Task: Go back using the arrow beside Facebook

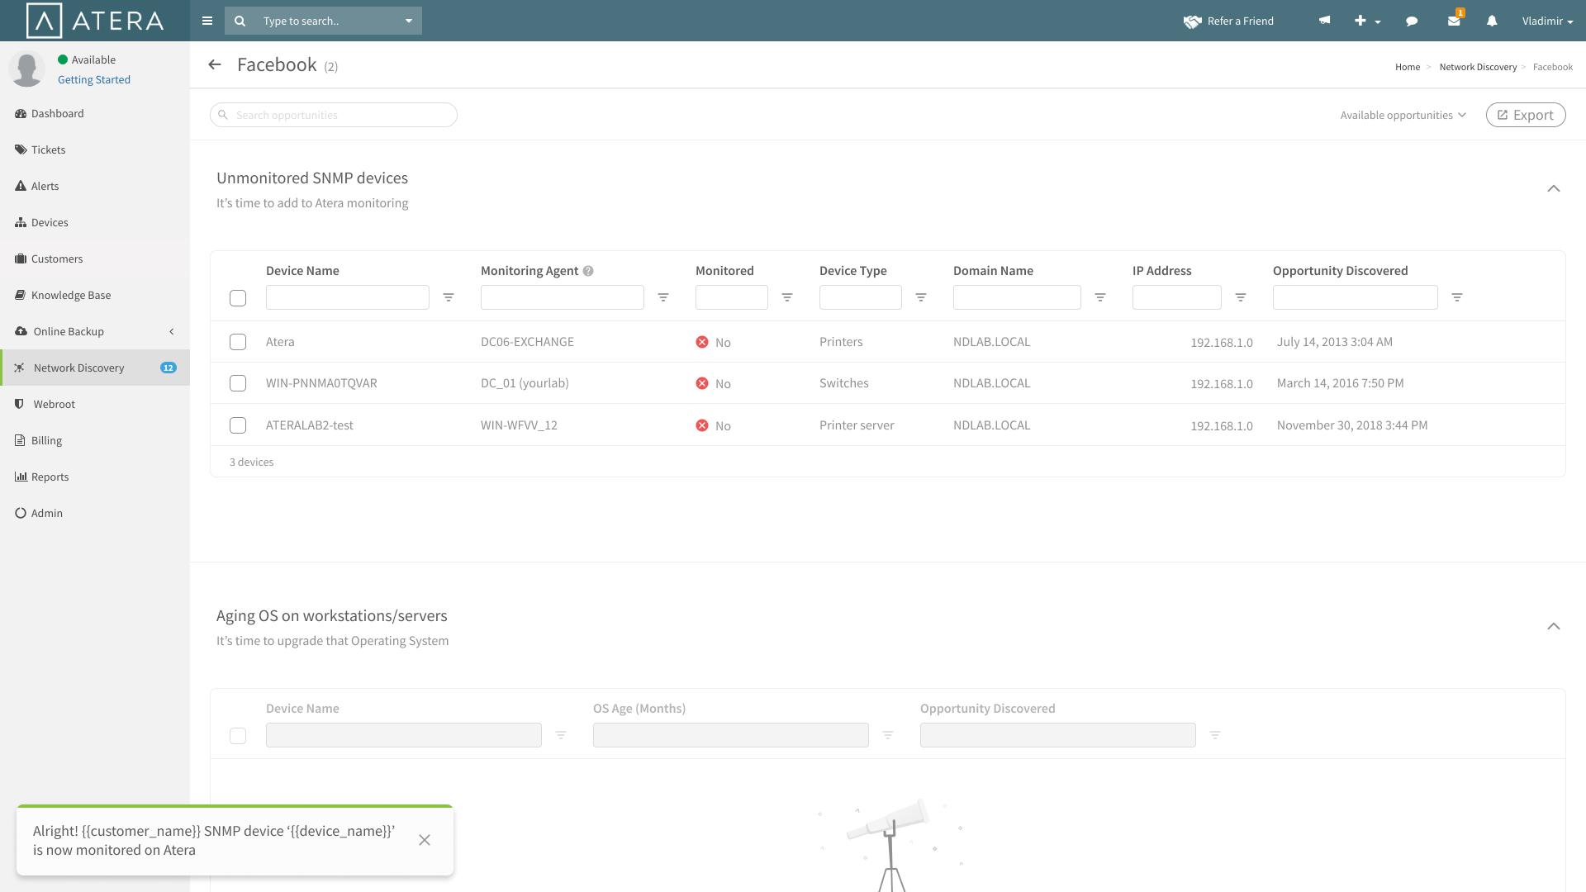Action: coord(215,64)
